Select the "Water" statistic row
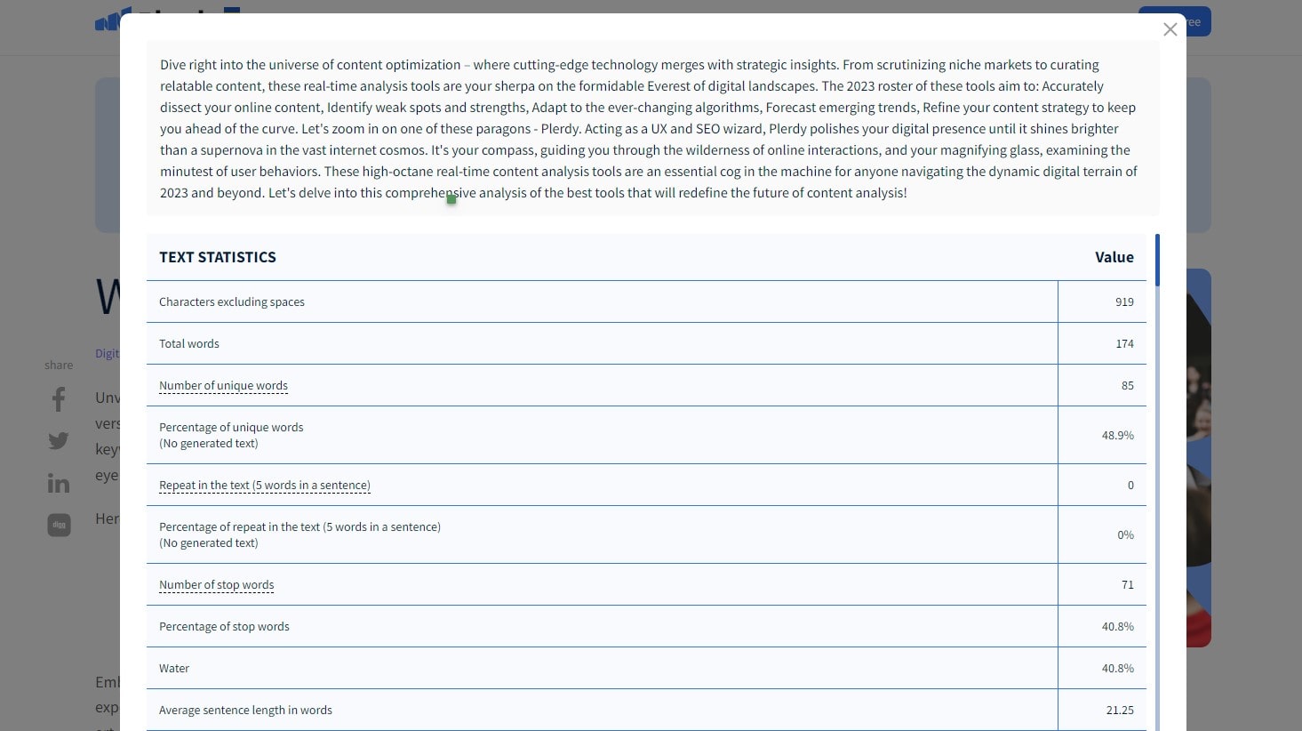The width and height of the screenshot is (1302, 731). coord(174,668)
